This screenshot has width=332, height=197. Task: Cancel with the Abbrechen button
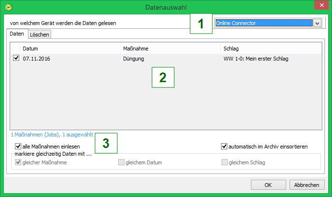306,185
